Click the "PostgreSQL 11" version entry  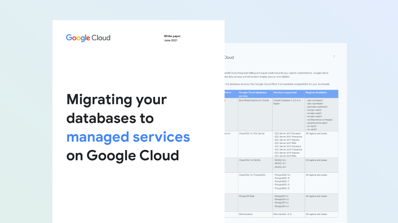(281, 182)
